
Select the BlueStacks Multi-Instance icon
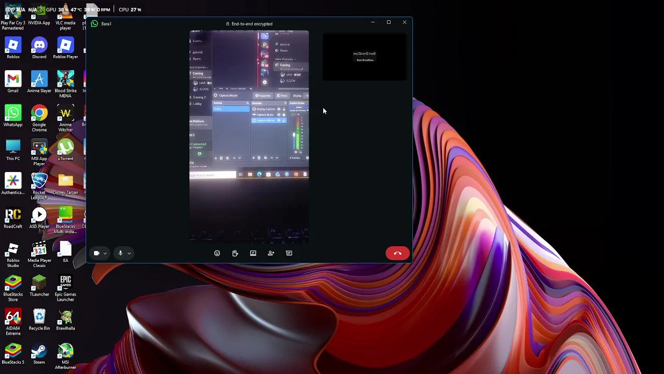coord(65,220)
